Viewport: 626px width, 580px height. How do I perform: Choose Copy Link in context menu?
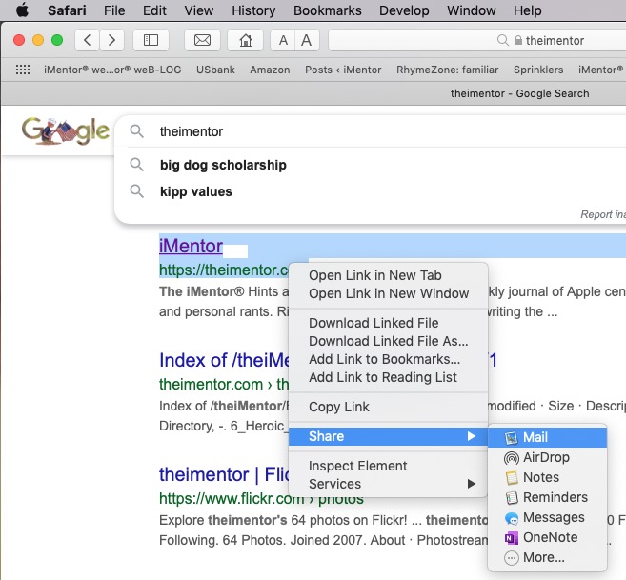(x=388, y=407)
